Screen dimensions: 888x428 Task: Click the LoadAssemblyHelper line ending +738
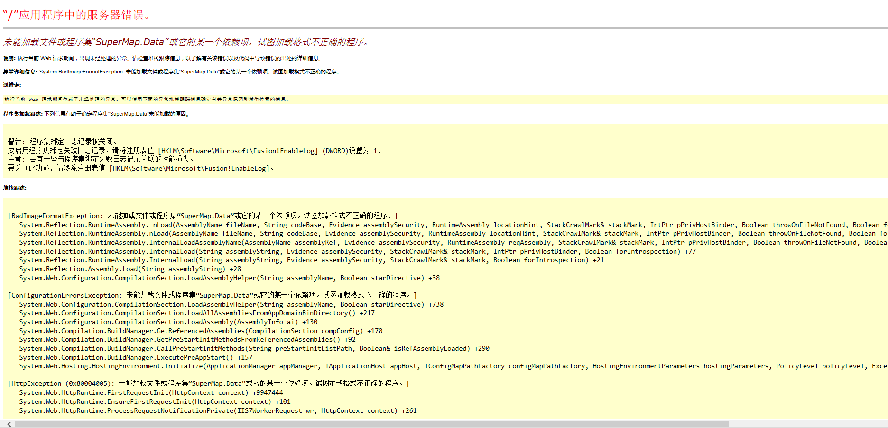[231, 304]
